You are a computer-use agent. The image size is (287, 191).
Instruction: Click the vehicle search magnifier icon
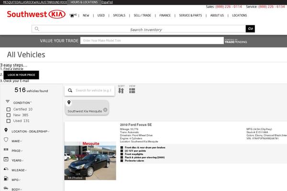coord(70,90)
